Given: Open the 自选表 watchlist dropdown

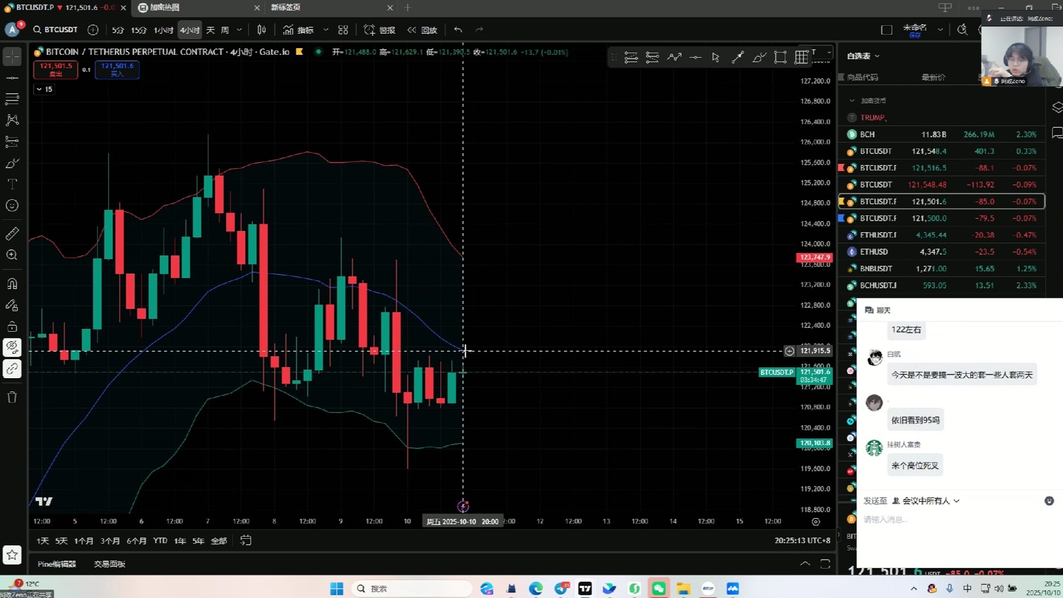Looking at the screenshot, I should [x=863, y=56].
